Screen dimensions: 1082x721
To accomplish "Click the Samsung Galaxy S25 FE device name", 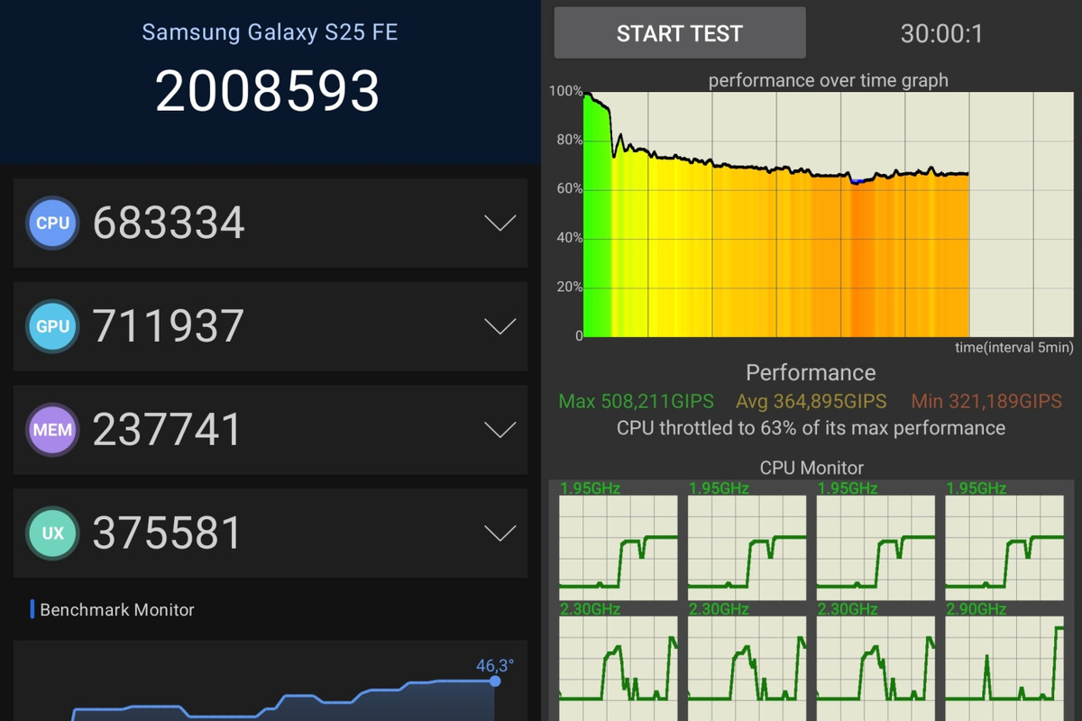I will coord(270,32).
